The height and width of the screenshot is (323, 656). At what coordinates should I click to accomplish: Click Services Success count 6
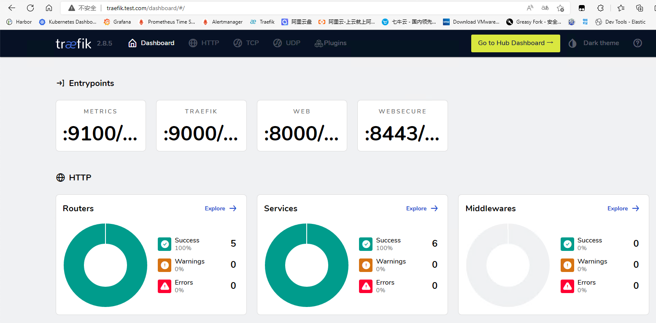435,244
